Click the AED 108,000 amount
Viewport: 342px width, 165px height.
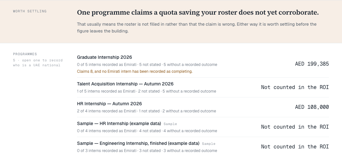312,107
